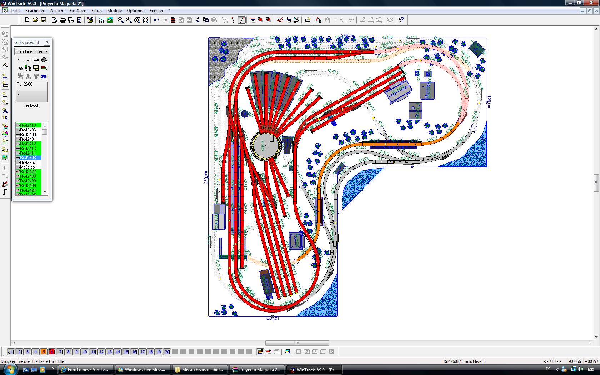Viewport: 600px width, 375px height.
Task: Open the Optionen menu
Action: click(136, 11)
